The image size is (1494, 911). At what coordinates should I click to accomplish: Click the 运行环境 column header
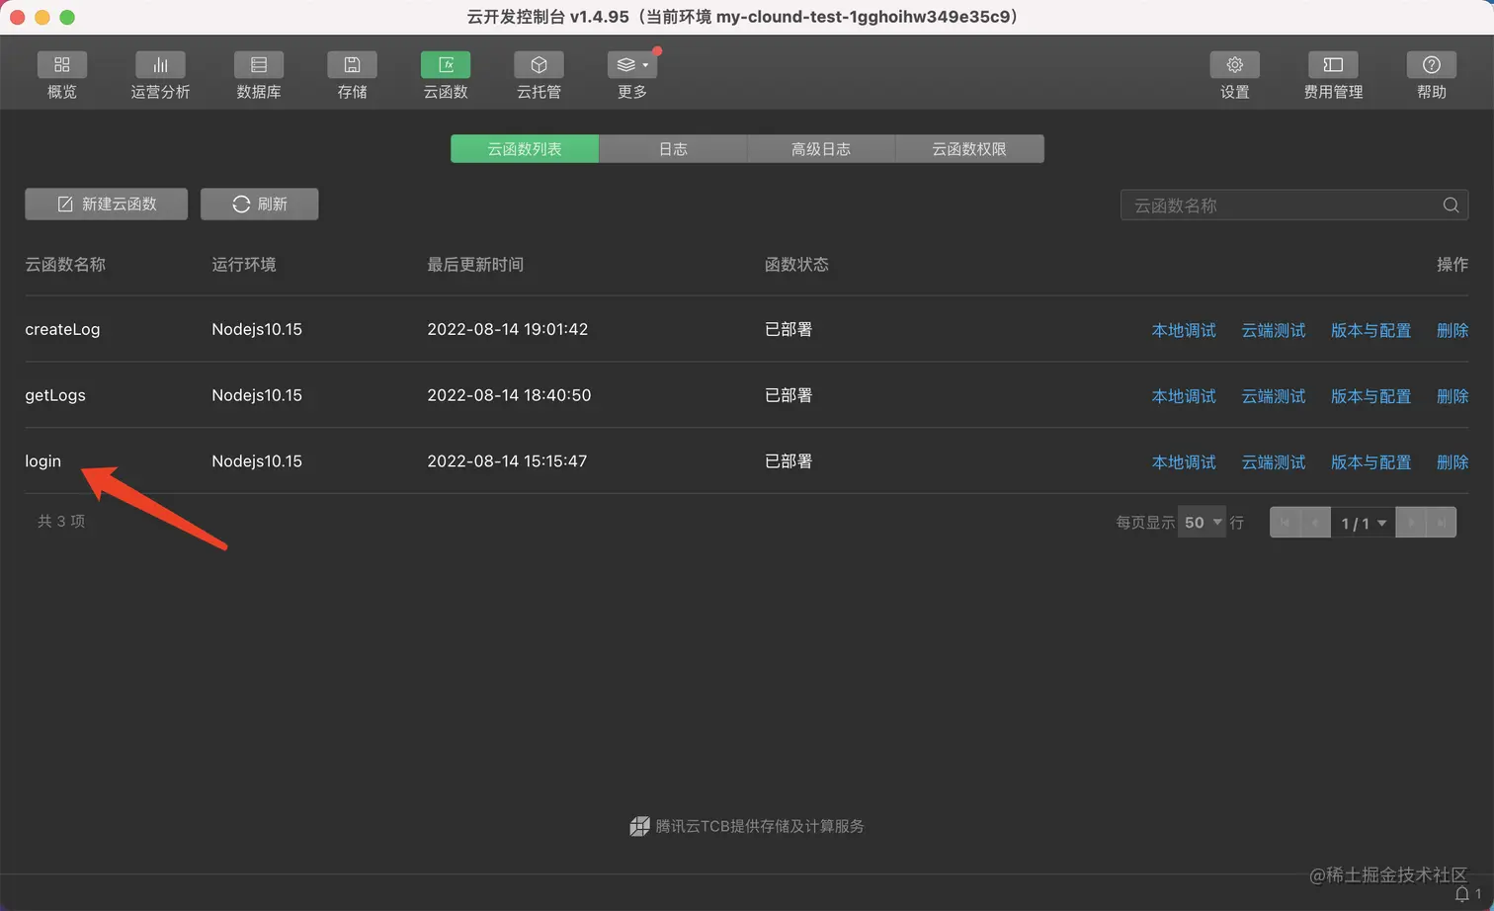[x=244, y=265]
